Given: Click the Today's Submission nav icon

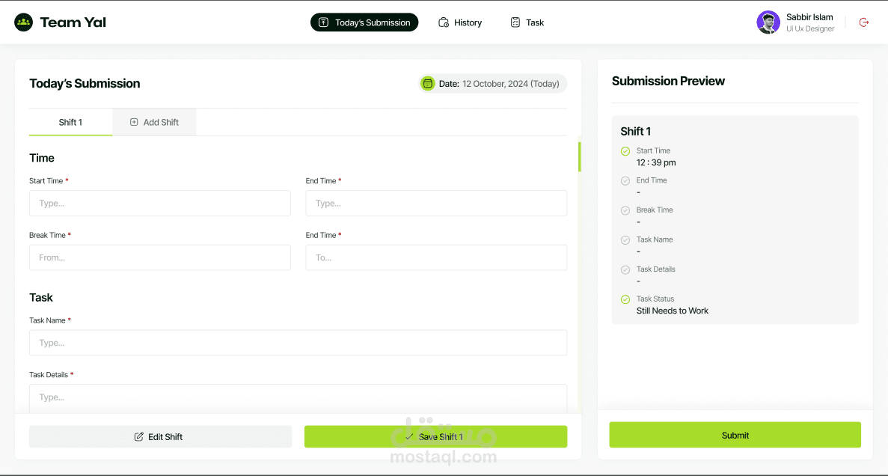Looking at the screenshot, I should (323, 22).
